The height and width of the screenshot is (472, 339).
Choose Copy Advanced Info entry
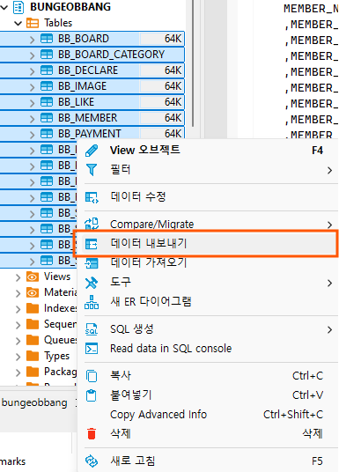208,415
